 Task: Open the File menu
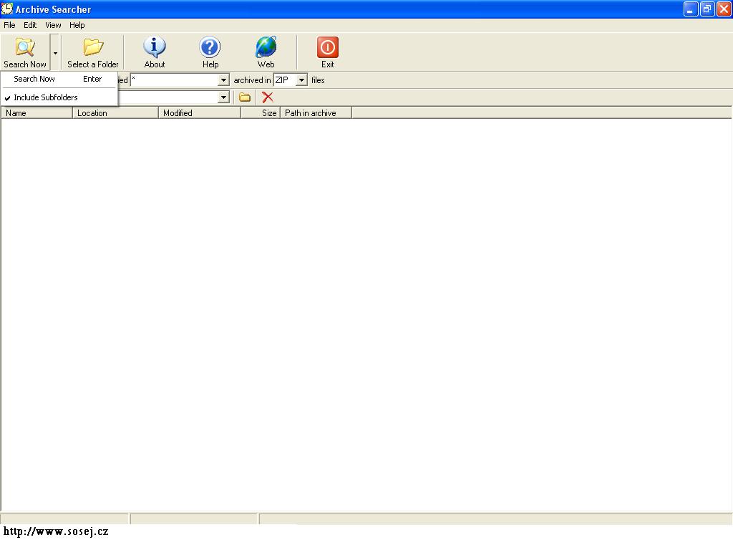(9, 25)
